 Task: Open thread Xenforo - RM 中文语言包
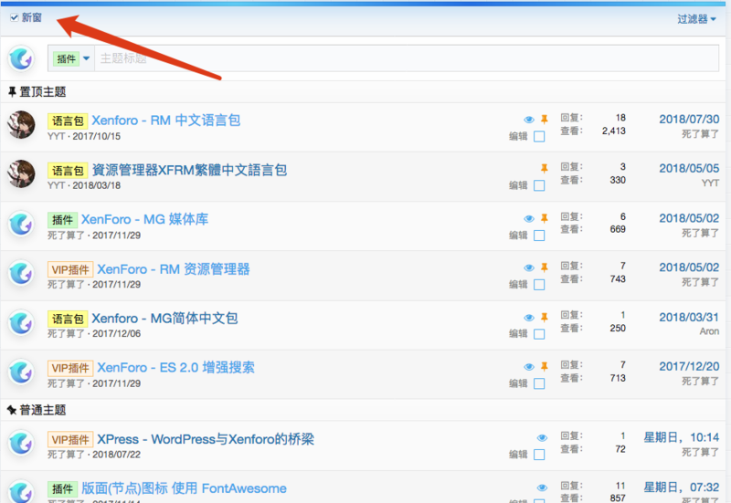[166, 121]
